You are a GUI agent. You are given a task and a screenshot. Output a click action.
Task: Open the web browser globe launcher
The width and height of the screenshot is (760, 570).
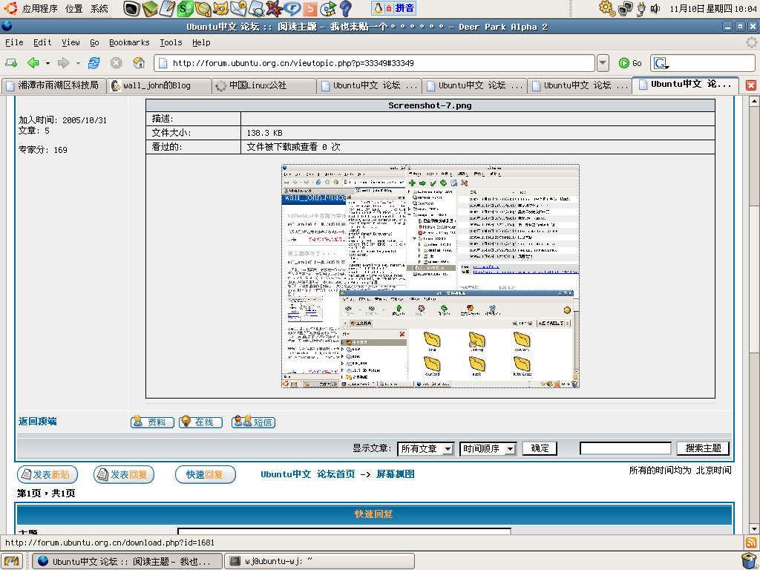tap(256, 8)
